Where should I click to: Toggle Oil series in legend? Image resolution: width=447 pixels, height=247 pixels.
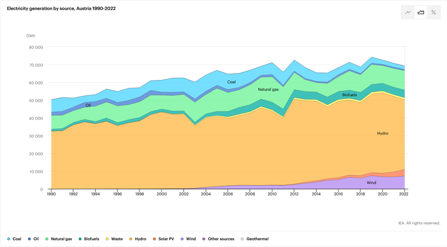pos(33,239)
